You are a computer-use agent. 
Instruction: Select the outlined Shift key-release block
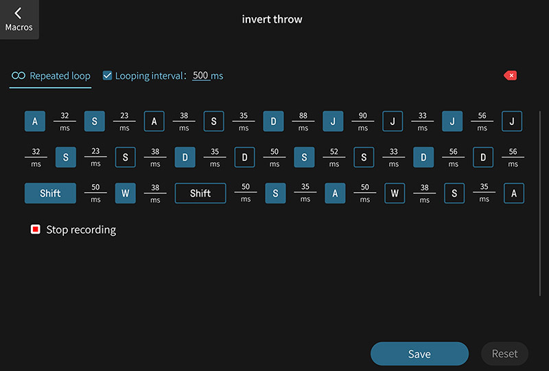[200, 193]
